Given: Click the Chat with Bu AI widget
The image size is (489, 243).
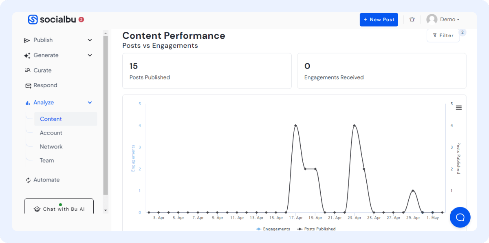Looking at the screenshot, I should tap(59, 209).
